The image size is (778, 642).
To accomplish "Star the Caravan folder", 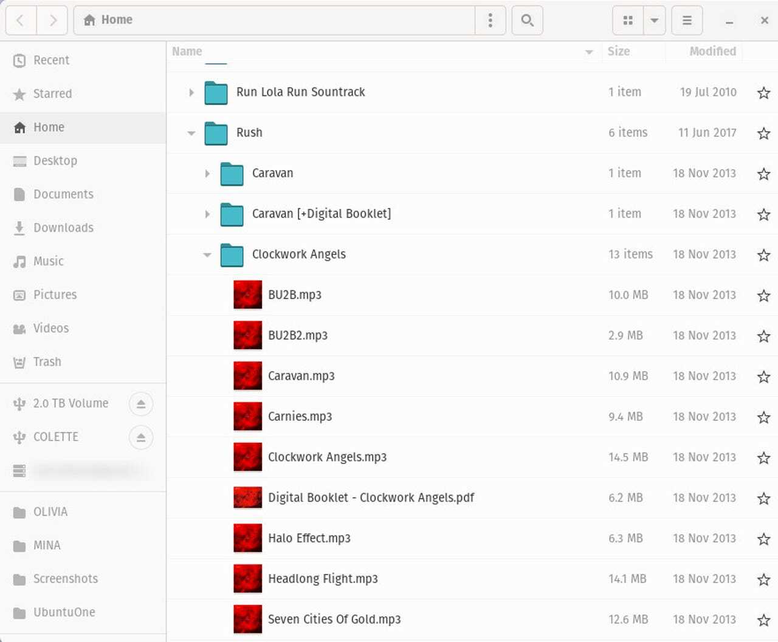I will click(764, 174).
